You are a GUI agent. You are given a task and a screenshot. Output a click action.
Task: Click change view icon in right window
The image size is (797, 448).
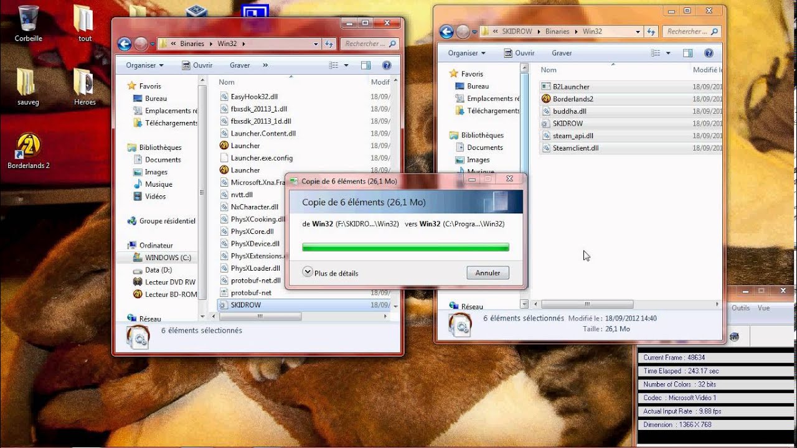tap(655, 53)
